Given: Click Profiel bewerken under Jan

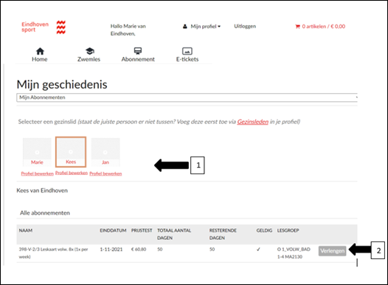Looking at the screenshot, I should (x=105, y=174).
